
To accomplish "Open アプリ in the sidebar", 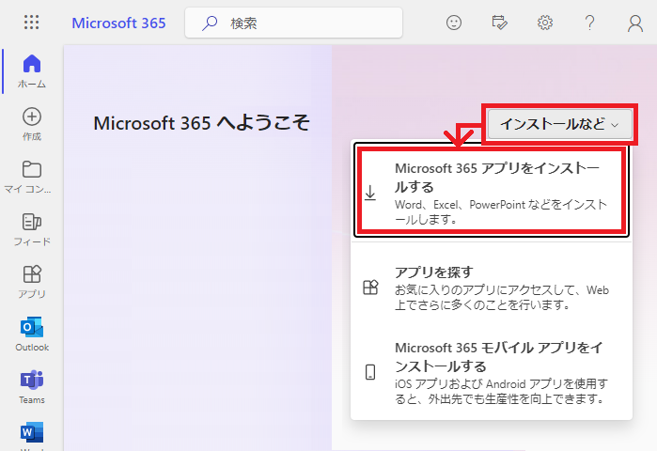I will (x=32, y=282).
